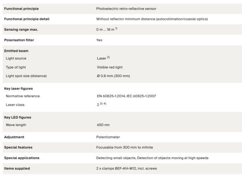Click the light spot size Ø 0.8 mm value
This screenshot has width=242, height=175.
point(114,76)
